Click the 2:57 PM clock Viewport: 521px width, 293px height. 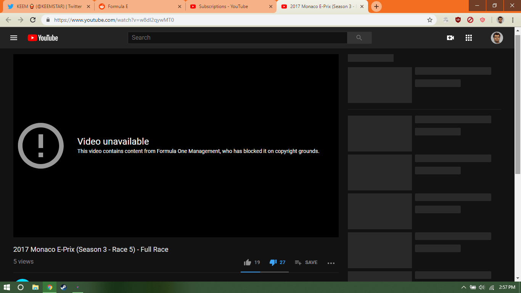pyautogui.click(x=507, y=287)
